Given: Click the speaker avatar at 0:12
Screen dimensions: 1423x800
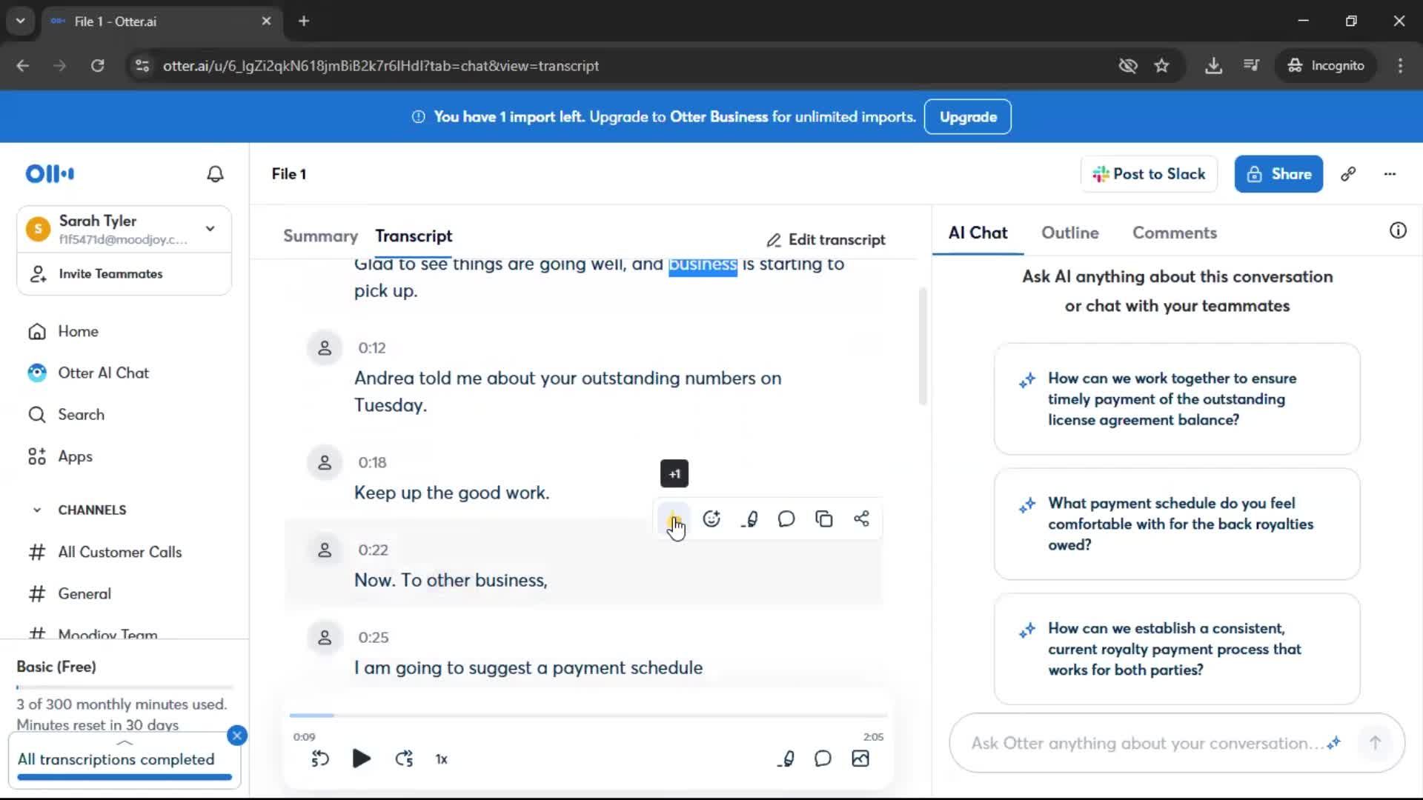Looking at the screenshot, I should point(325,348).
